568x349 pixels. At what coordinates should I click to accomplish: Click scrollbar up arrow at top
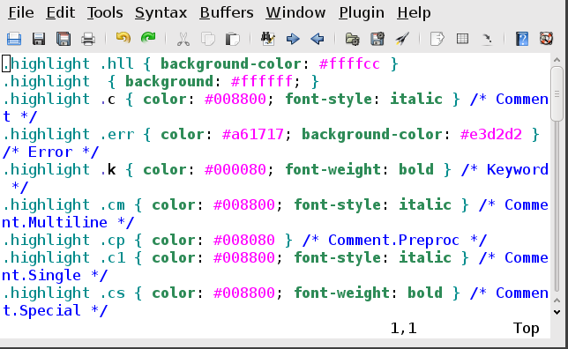pos(557,60)
